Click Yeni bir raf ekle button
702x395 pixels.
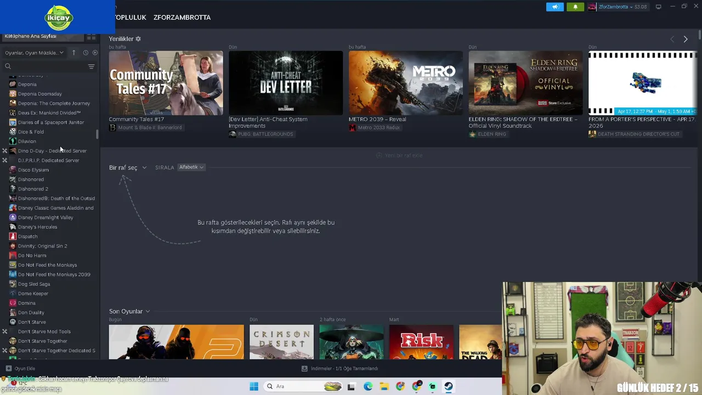tap(399, 155)
